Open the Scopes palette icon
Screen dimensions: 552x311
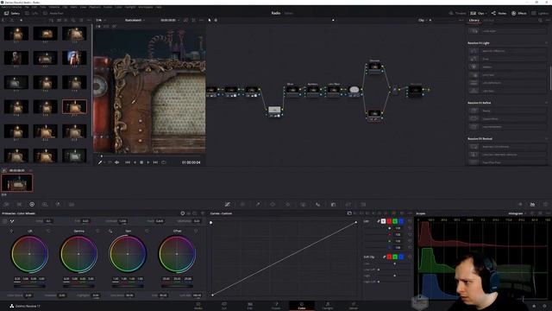click(x=532, y=204)
